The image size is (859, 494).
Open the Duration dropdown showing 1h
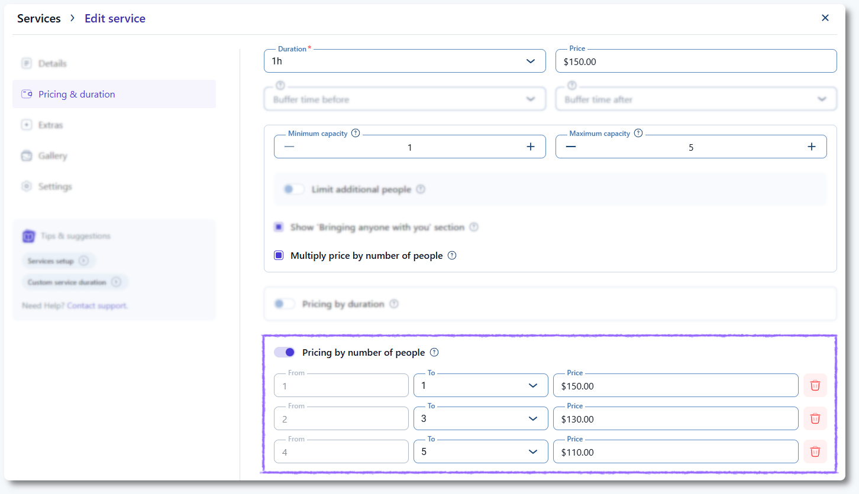[405, 61]
